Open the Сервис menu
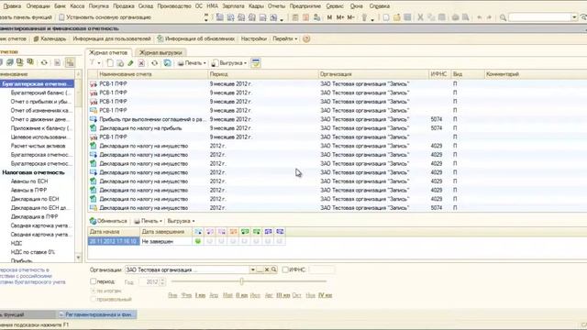 335,6
